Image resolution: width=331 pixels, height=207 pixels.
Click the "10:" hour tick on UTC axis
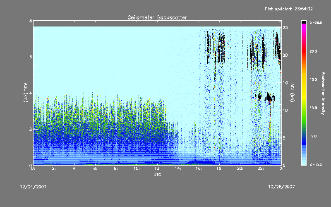pyautogui.click(x=137, y=168)
